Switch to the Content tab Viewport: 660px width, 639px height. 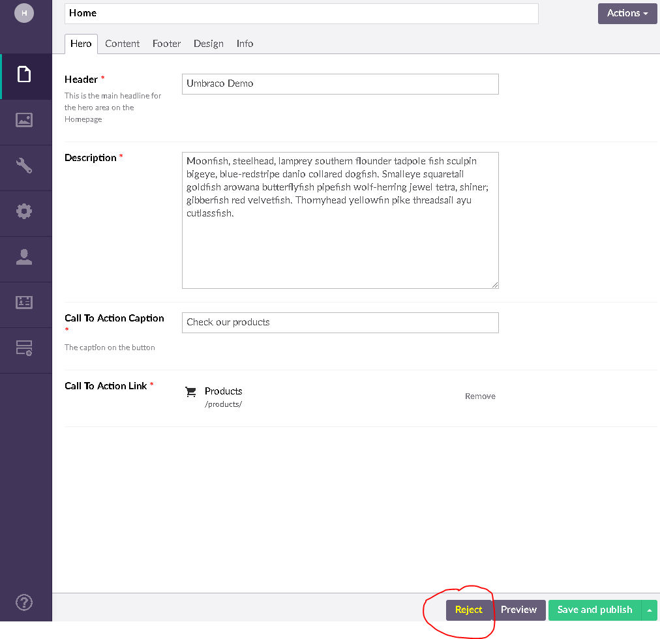pos(122,44)
